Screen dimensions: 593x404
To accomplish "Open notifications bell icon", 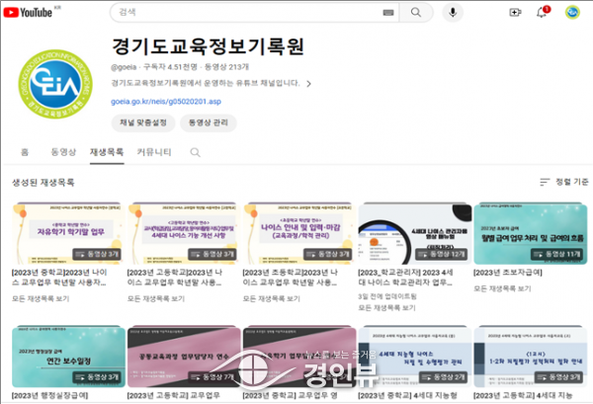I will pyautogui.click(x=542, y=13).
